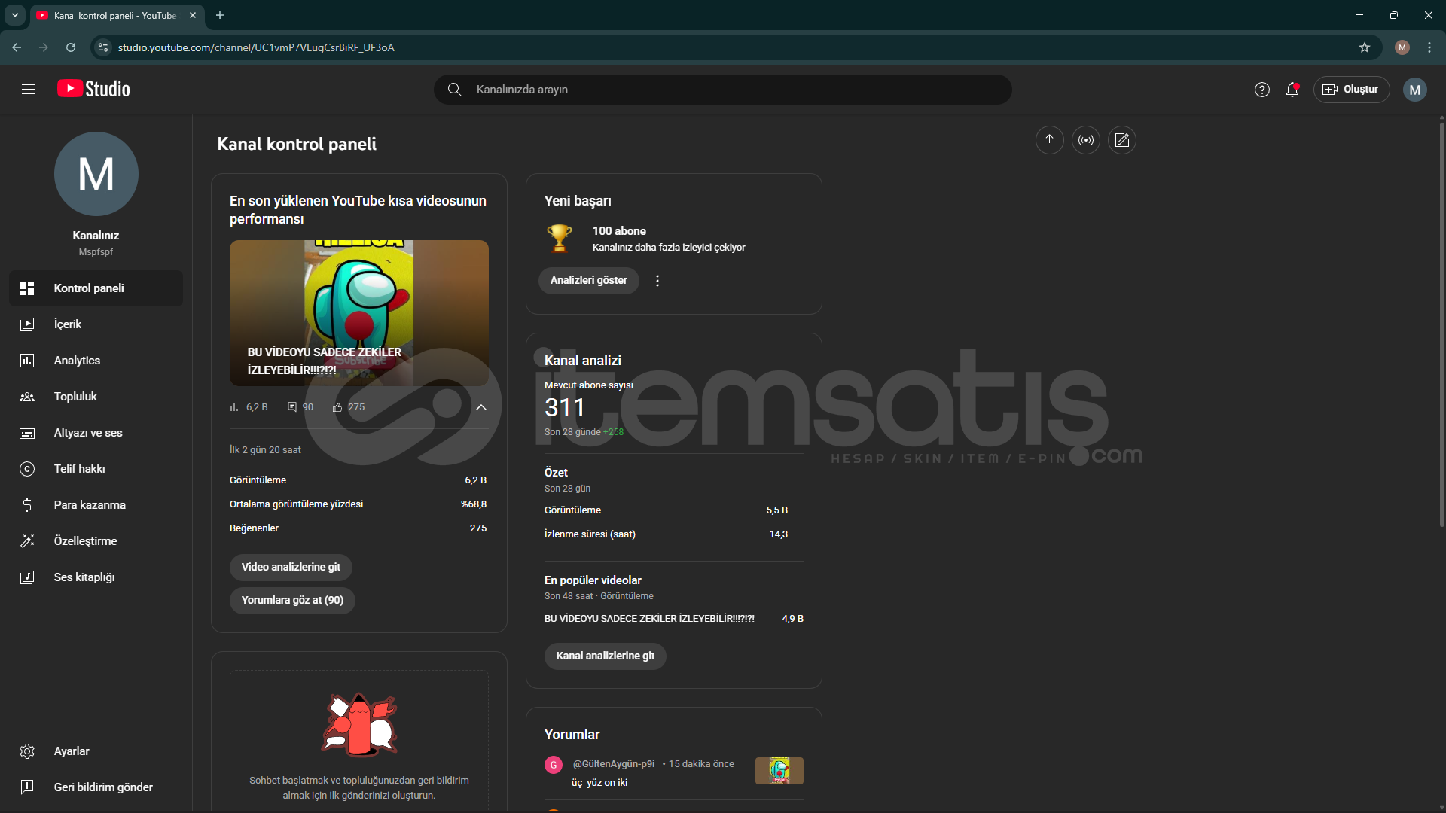Click the go live broadcast icon
The image size is (1446, 813).
pyautogui.click(x=1085, y=140)
